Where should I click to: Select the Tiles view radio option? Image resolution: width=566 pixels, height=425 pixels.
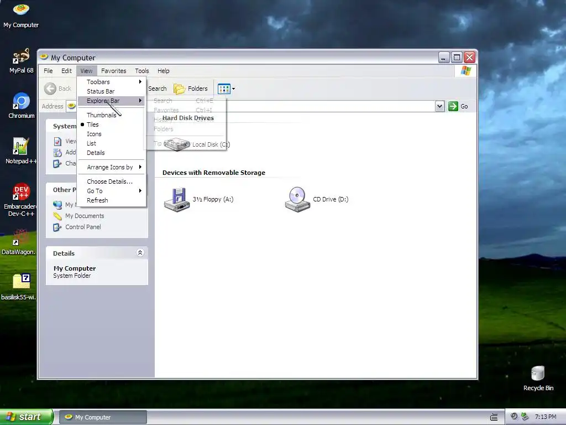(112, 125)
